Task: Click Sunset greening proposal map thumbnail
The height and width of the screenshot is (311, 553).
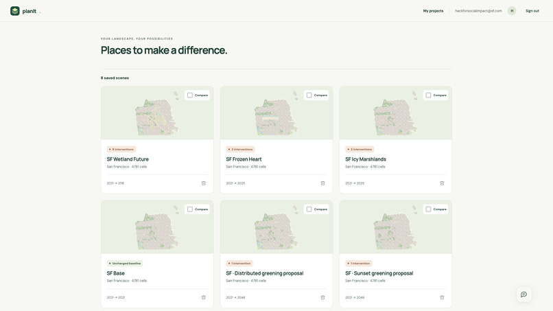Action: pyautogui.click(x=396, y=227)
